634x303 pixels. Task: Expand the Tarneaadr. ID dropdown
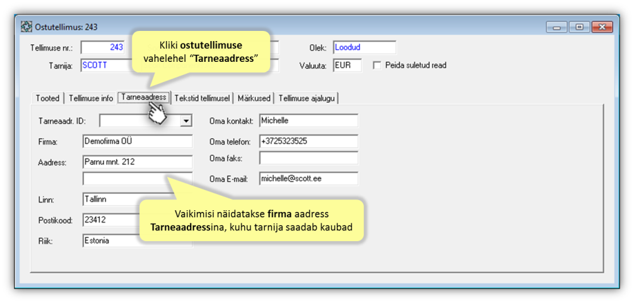point(185,121)
